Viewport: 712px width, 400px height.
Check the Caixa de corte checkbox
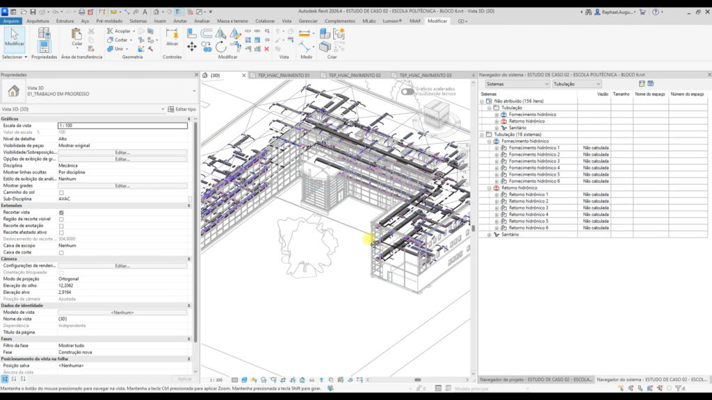pyautogui.click(x=61, y=252)
